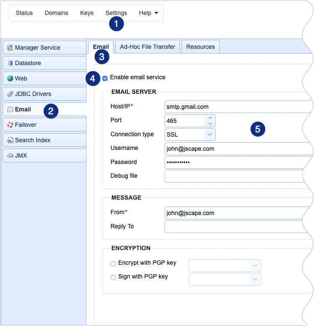Open the Help menu
Screen dimensions: 314x326
click(x=148, y=13)
